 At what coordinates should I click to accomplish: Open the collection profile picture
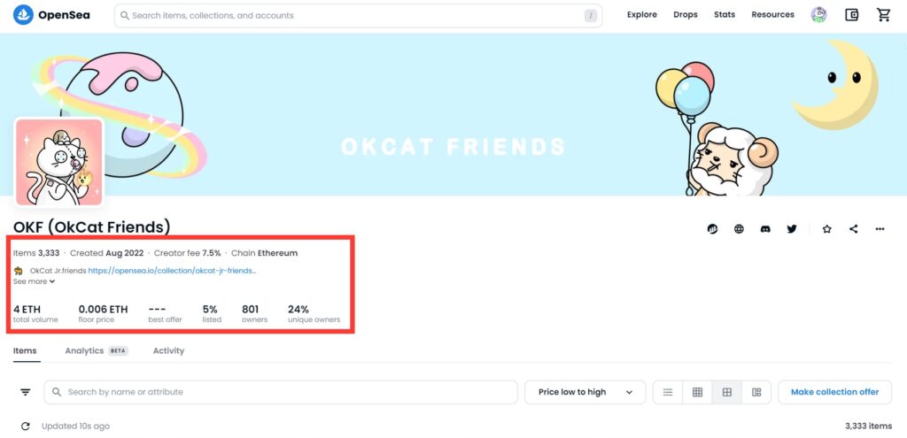(59, 163)
